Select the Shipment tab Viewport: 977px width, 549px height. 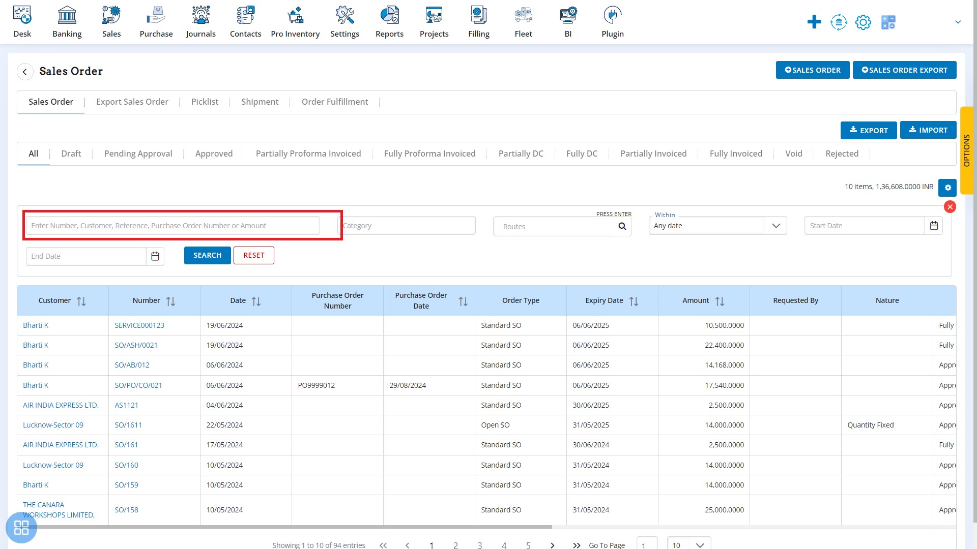point(260,101)
